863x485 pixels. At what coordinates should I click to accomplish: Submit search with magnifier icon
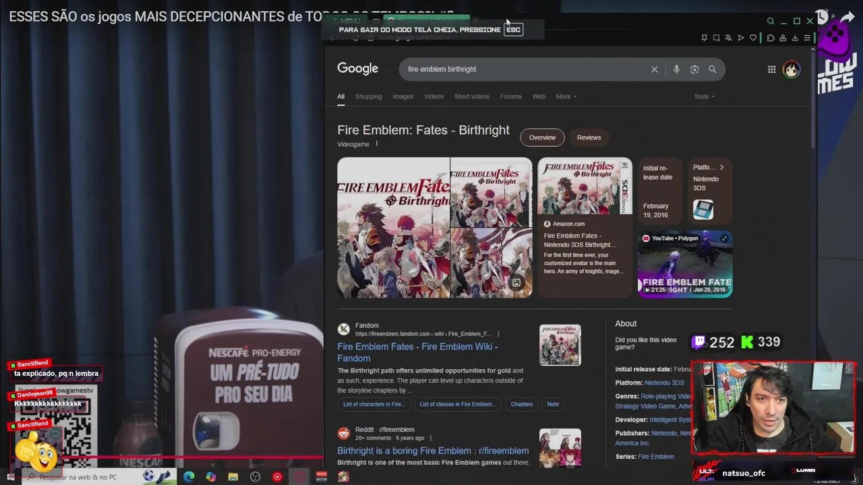(x=713, y=69)
